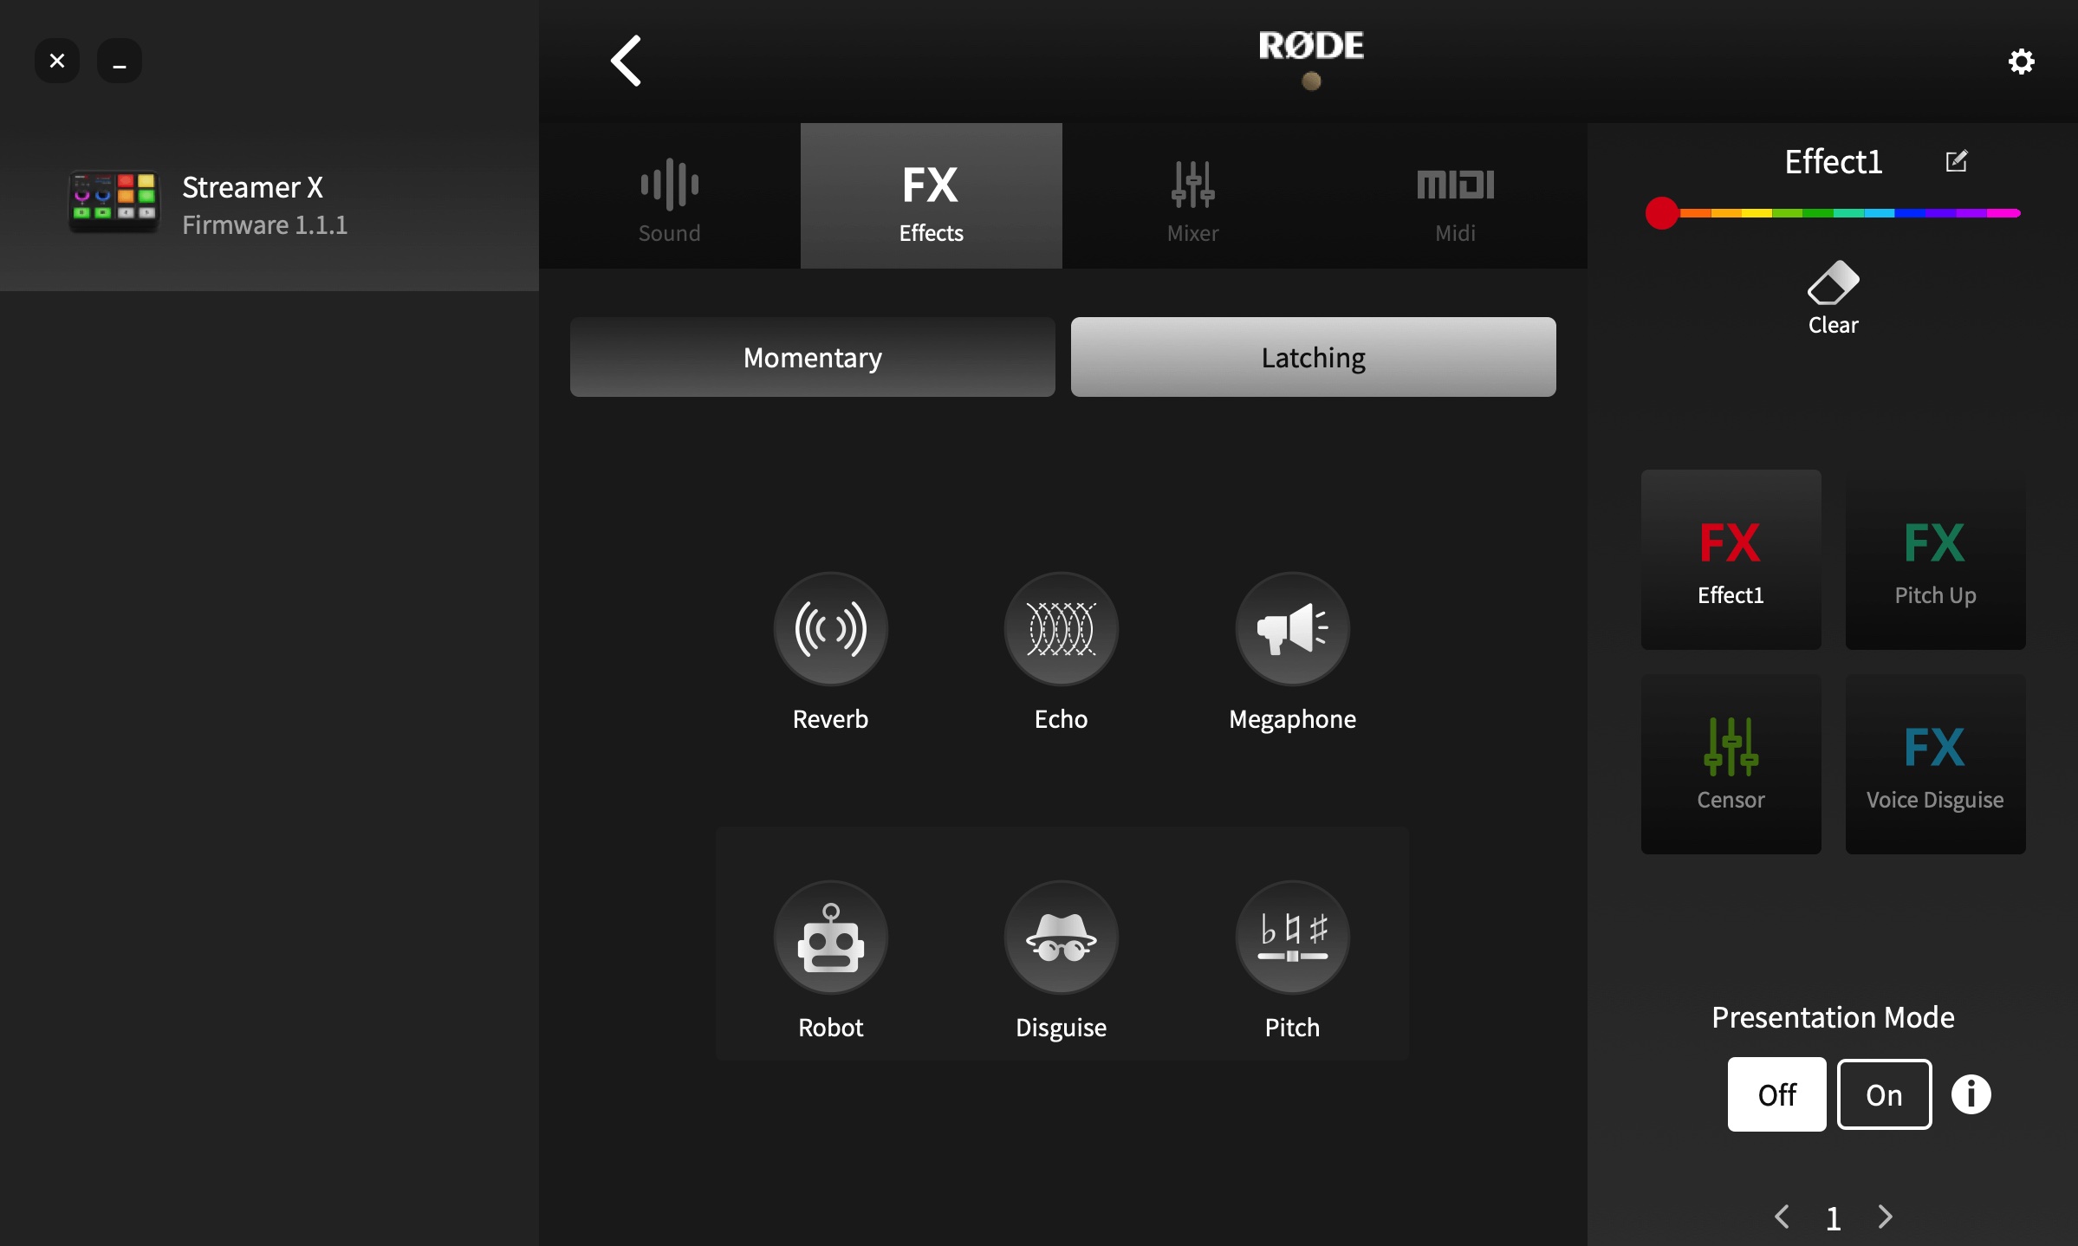This screenshot has width=2078, height=1246.
Task: Expand the Effect1 external link
Action: click(x=1957, y=159)
